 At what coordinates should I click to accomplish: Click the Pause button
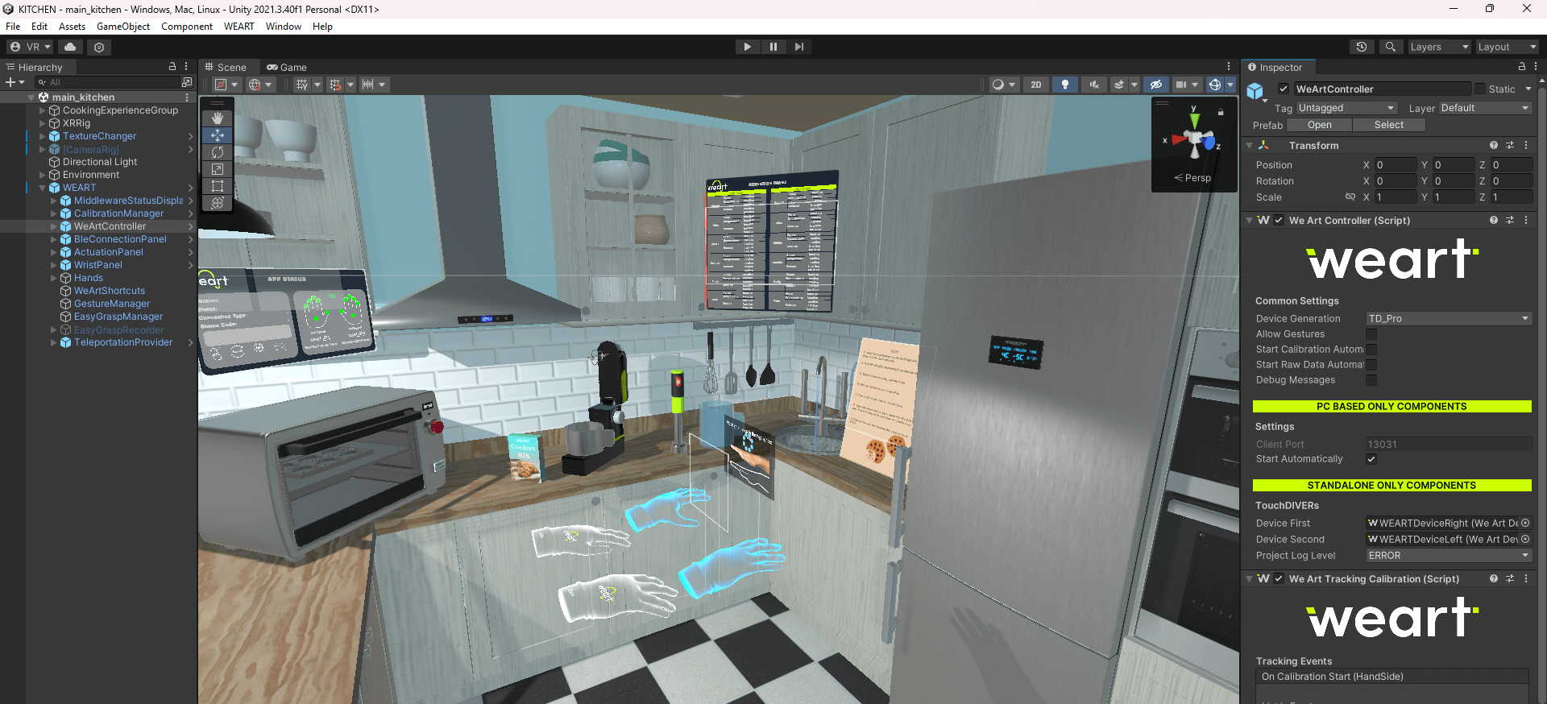773,47
